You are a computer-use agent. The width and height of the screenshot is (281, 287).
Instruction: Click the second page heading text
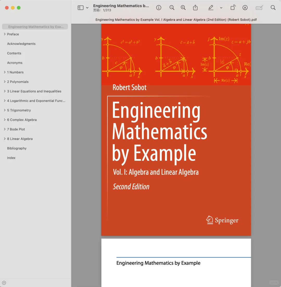[x=158, y=263]
